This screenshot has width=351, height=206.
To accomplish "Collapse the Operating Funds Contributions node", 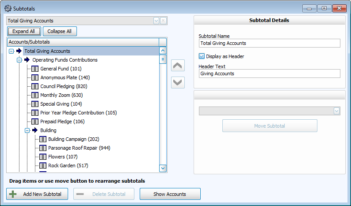I will 19,60.
